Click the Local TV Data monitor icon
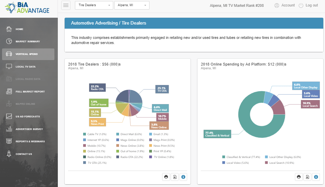The image size is (325, 187). 9,67
